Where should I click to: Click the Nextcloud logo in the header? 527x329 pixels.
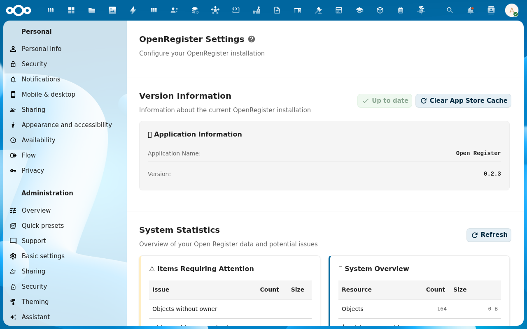[x=19, y=10]
